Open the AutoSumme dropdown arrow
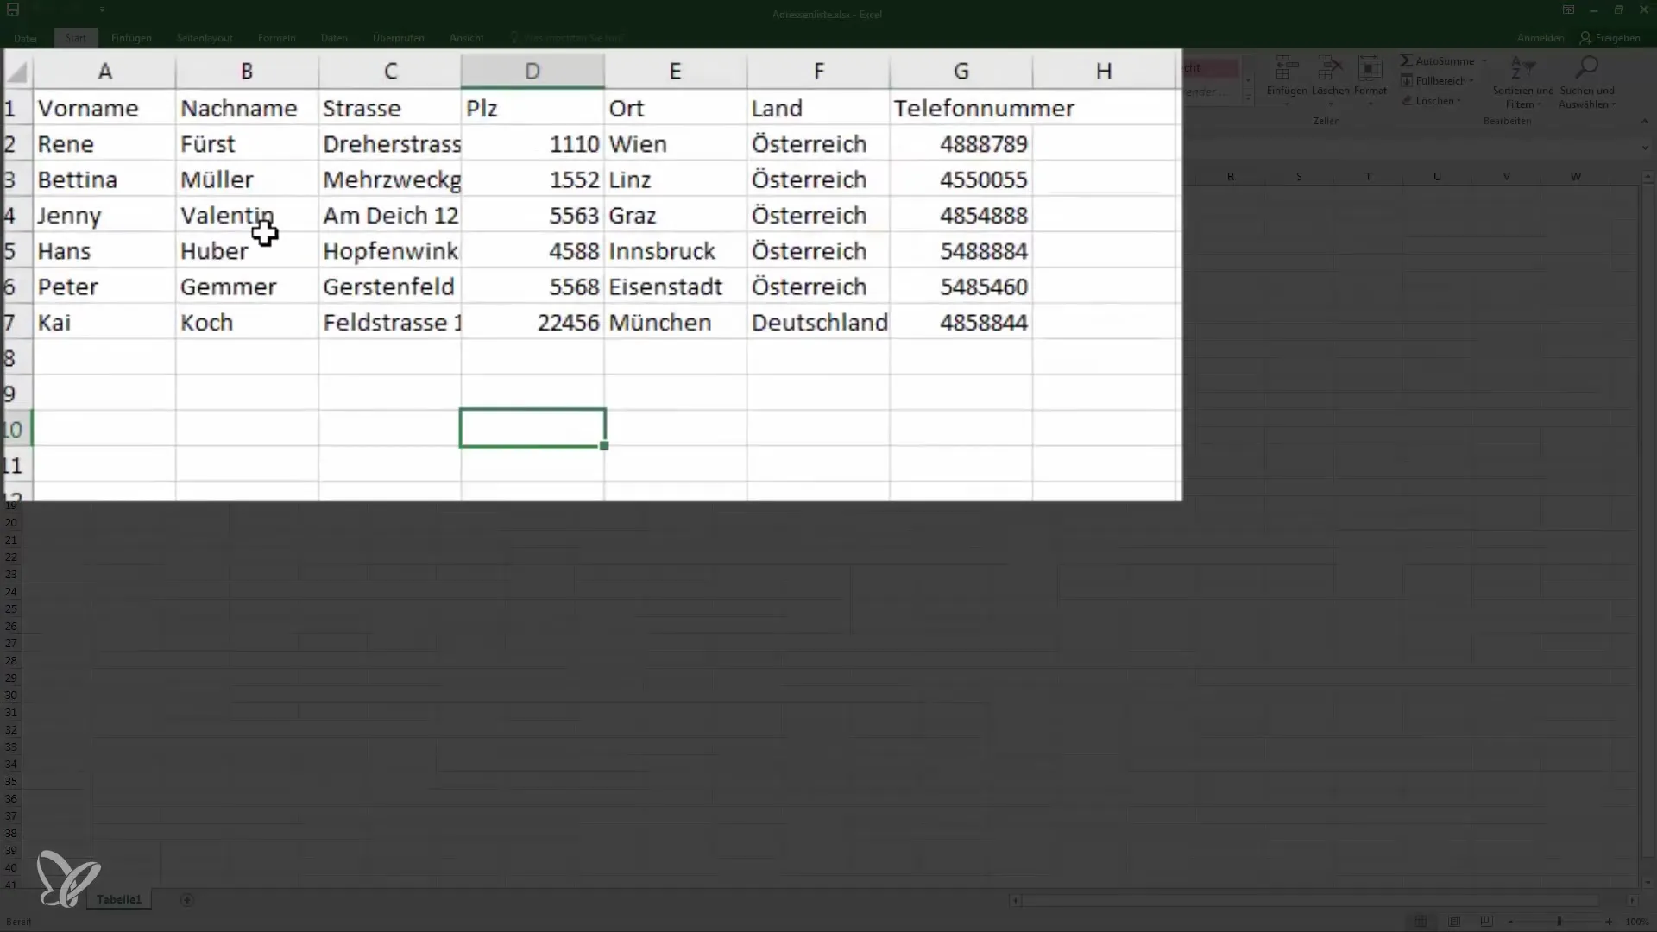This screenshot has width=1657, height=932. [x=1484, y=61]
